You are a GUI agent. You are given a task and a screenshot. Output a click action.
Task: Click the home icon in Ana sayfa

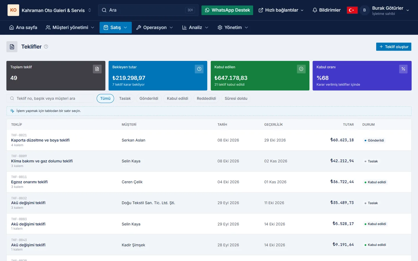(x=12, y=28)
